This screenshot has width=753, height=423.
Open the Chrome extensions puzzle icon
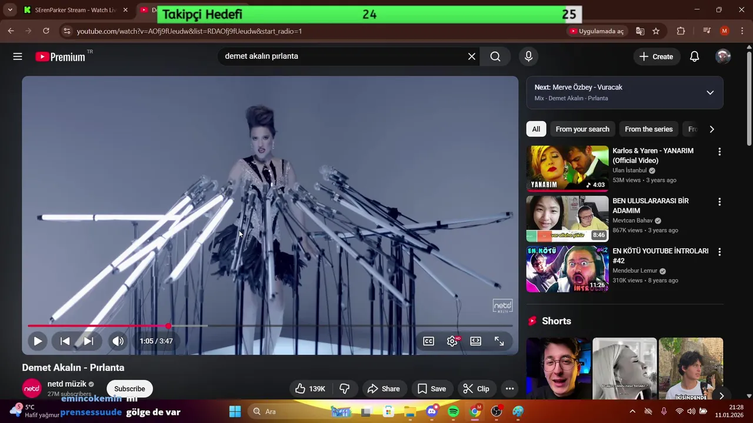(681, 31)
